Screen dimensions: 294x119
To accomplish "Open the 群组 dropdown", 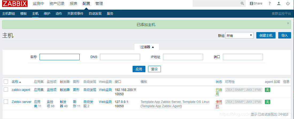I will (x=239, y=35).
